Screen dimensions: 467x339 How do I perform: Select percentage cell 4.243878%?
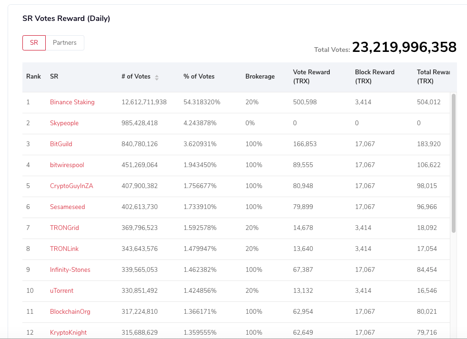(x=200, y=123)
